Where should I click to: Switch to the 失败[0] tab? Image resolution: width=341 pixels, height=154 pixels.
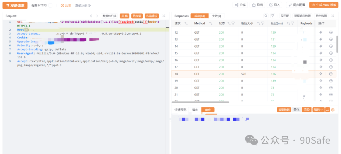click(217, 16)
